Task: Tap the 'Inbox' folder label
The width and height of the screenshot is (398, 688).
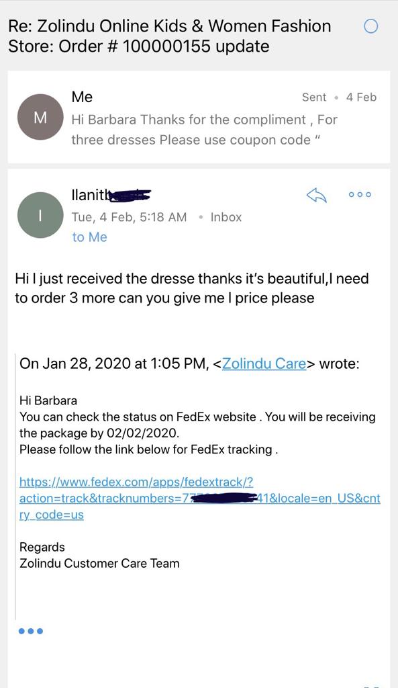Action: pyautogui.click(x=226, y=217)
